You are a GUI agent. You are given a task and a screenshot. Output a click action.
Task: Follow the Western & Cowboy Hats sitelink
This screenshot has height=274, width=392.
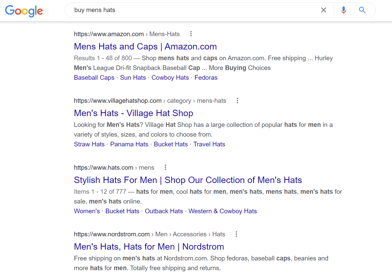[x=223, y=211]
